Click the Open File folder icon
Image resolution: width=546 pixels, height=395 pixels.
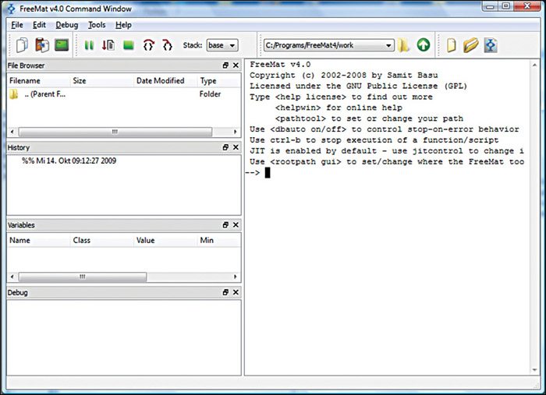pos(470,45)
